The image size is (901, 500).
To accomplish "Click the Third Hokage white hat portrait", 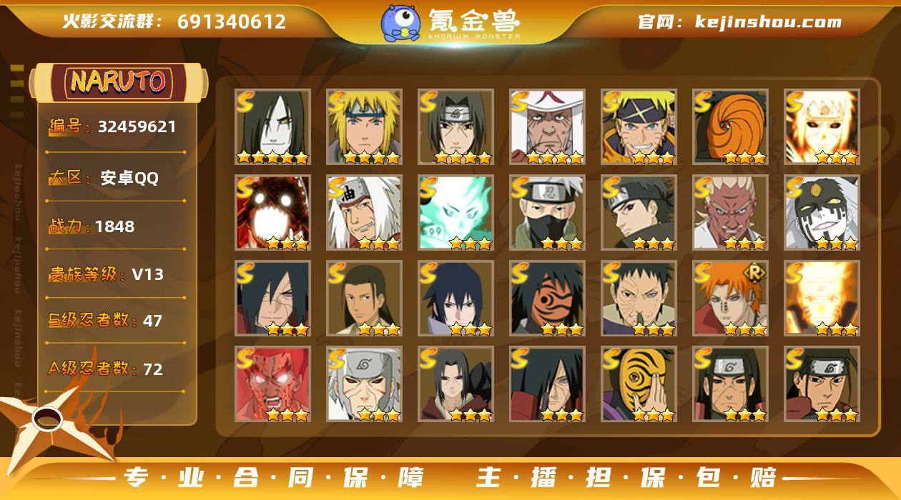I will pyautogui.click(x=547, y=127).
